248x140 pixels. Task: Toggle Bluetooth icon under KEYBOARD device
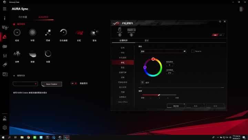[x=131, y=35]
